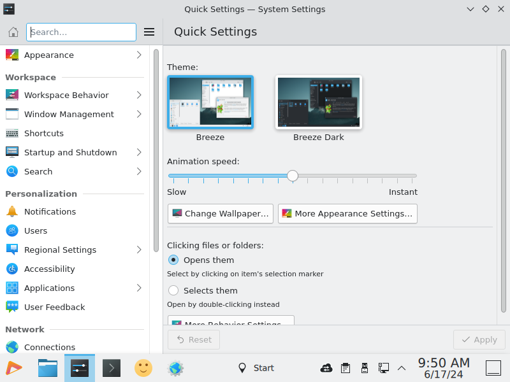Click the Regional Settings flag icon

click(x=12, y=250)
